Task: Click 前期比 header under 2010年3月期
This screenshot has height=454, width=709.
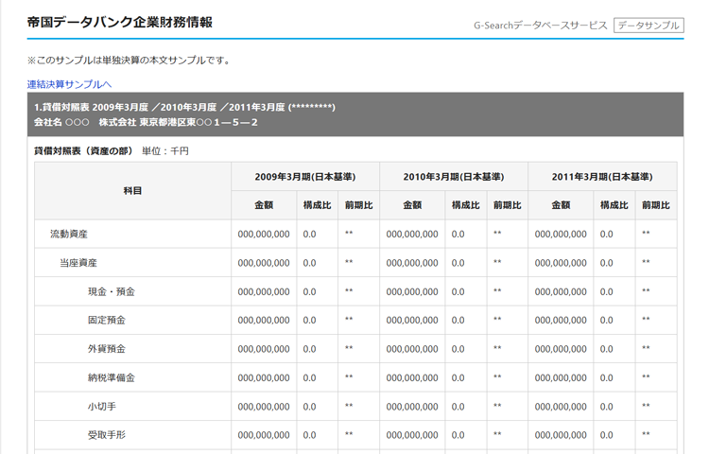Action: pyautogui.click(x=508, y=205)
